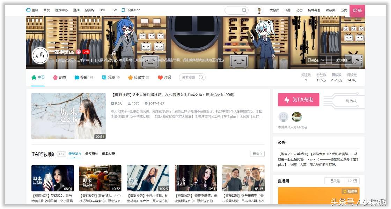This screenshot has height=209, width=391.
Task: Click 已关注 button in the 直播间 panel
Action: 335,181
